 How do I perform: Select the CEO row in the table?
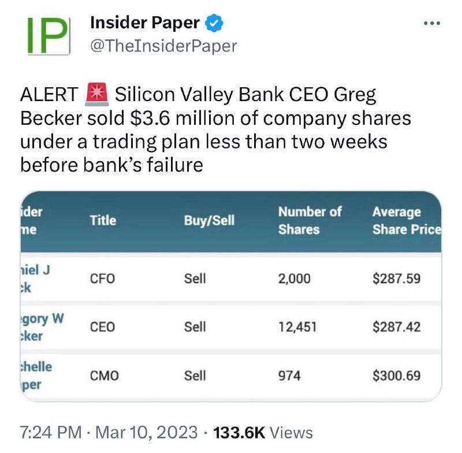[231, 327]
